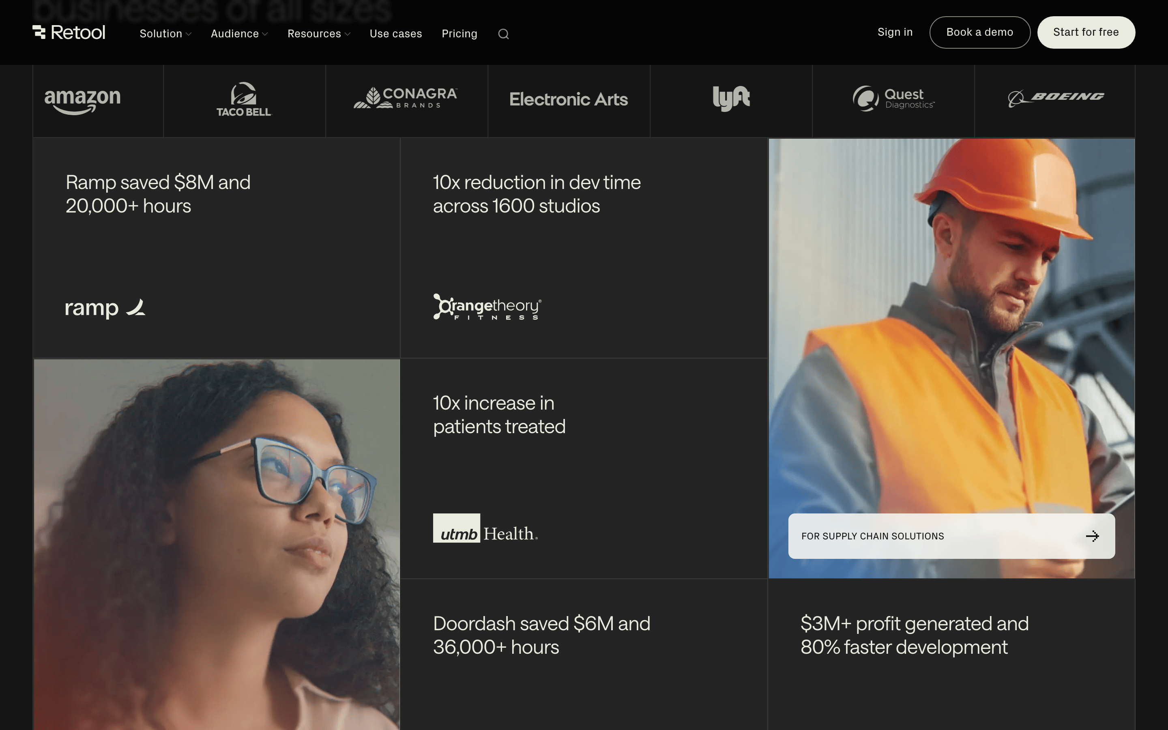The image size is (1168, 730).
Task: Click the Start for free button
Action: click(x=1086, y=32)
